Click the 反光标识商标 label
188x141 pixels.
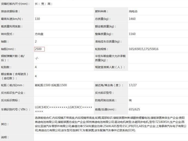(11, 100)
